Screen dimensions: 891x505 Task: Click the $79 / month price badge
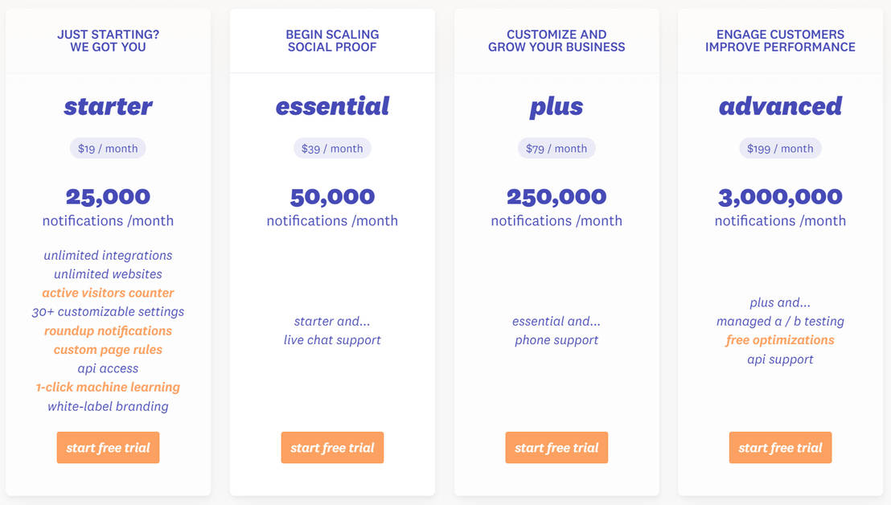click(x=556, y=148)
